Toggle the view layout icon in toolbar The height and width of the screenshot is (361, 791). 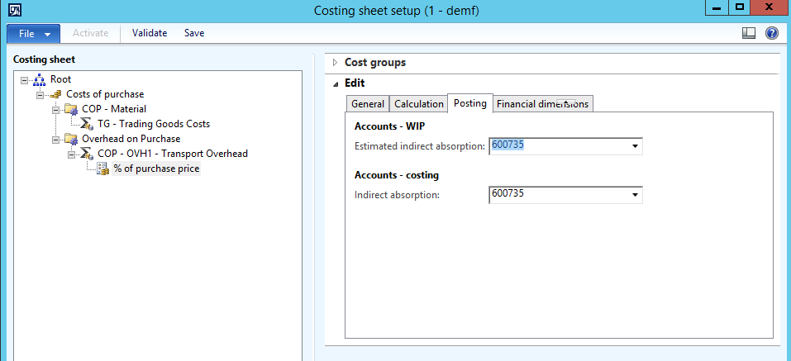[x=749, y=34]
